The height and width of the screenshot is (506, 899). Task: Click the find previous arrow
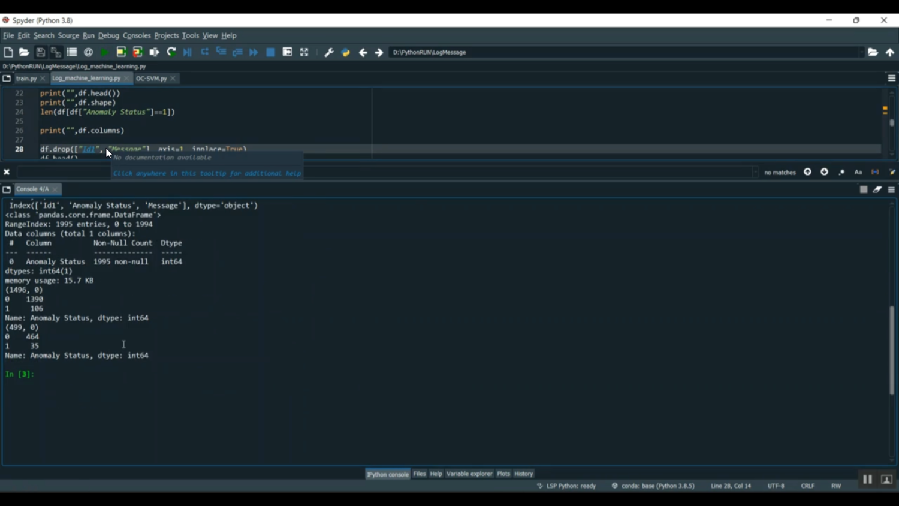point(807,172)
